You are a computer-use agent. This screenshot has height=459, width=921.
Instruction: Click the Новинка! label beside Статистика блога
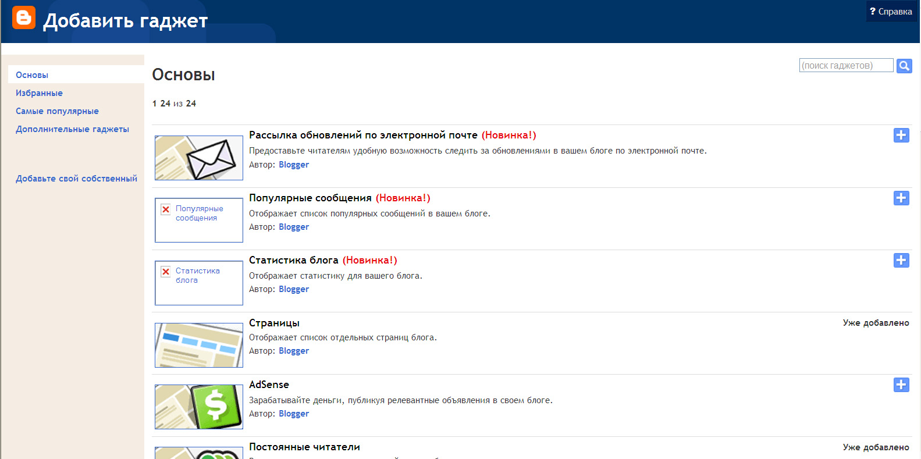coord(370,260)
